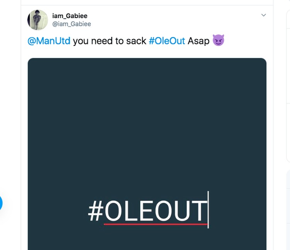Click the purple smiling devil emoji

(x=218, y=40)
